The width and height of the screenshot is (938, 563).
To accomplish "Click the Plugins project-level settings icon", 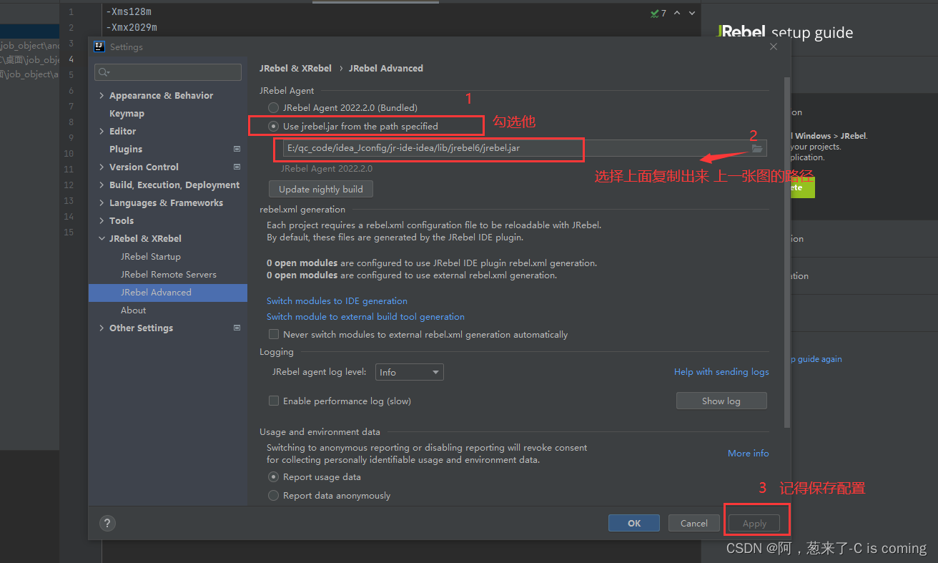I will click(237, 149).
